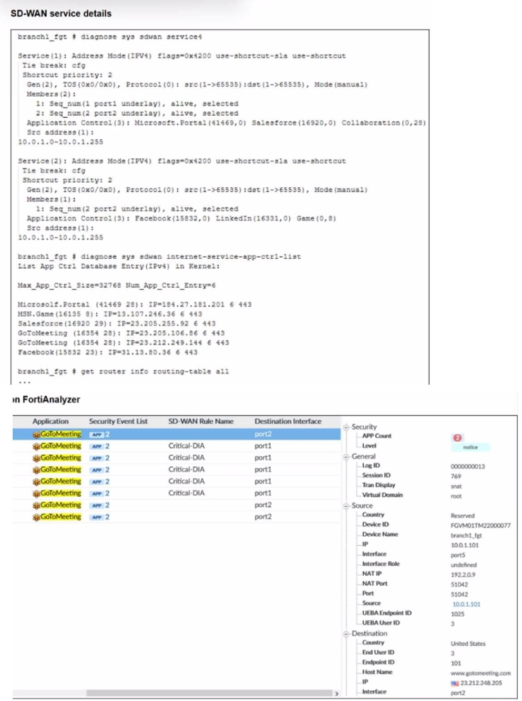Collapse the Destination section in details
Image resolution: width=522 pixels, height=701 pixels.
[x=345, y=633]
